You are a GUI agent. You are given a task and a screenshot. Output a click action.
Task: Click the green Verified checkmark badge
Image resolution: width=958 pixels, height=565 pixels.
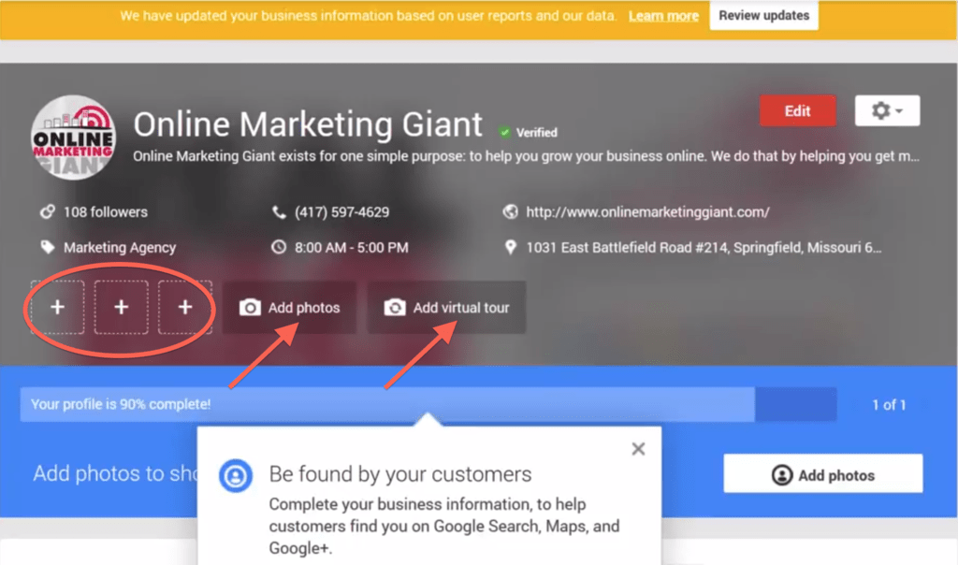pyautogui.click(x=504, y=132)
